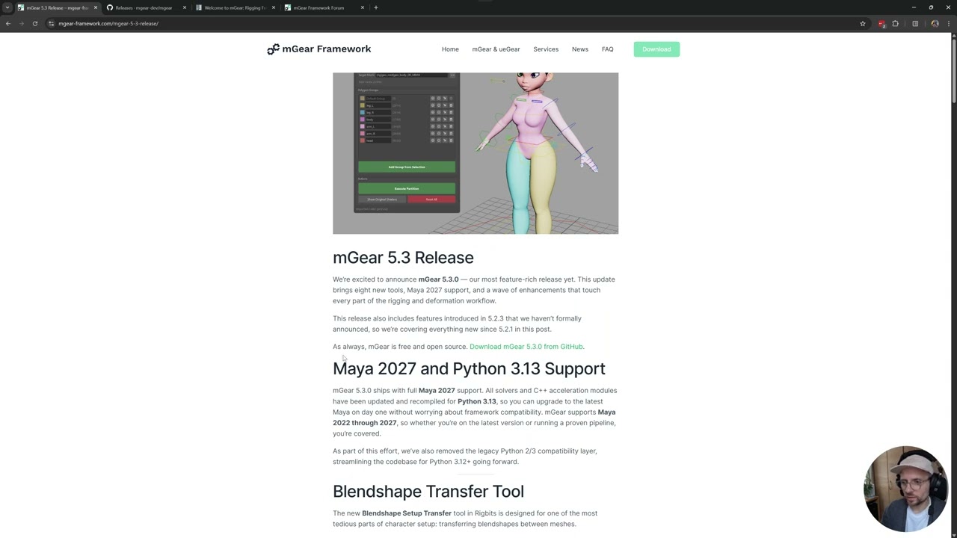Viewport: 957px width, 538px height.
Task: Close the mGear Framework Forum tab
Action: pos(363,7)
